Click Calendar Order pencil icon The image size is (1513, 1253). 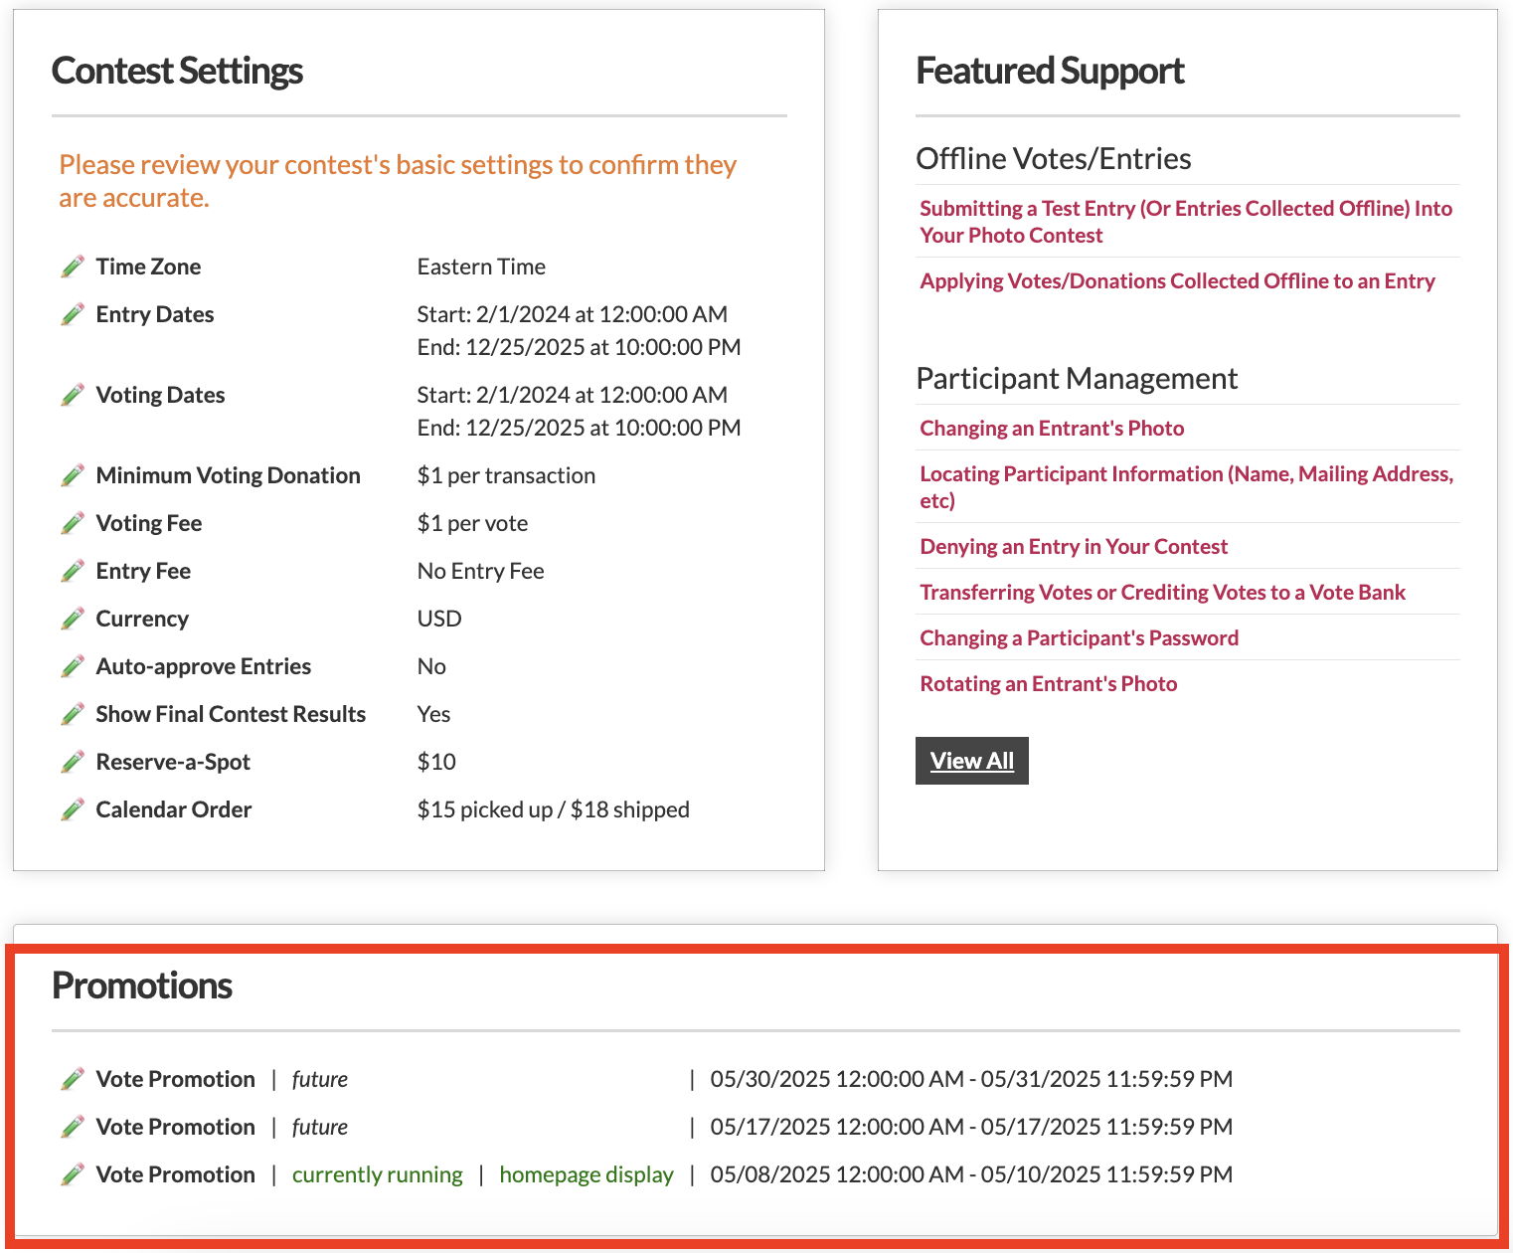coord(73,809)
